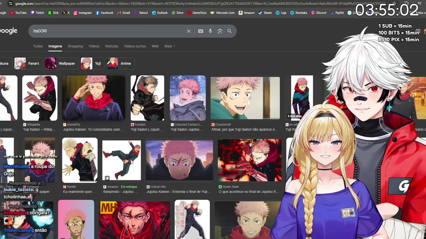Switch to the Shopping tab

tap(75, 46)
